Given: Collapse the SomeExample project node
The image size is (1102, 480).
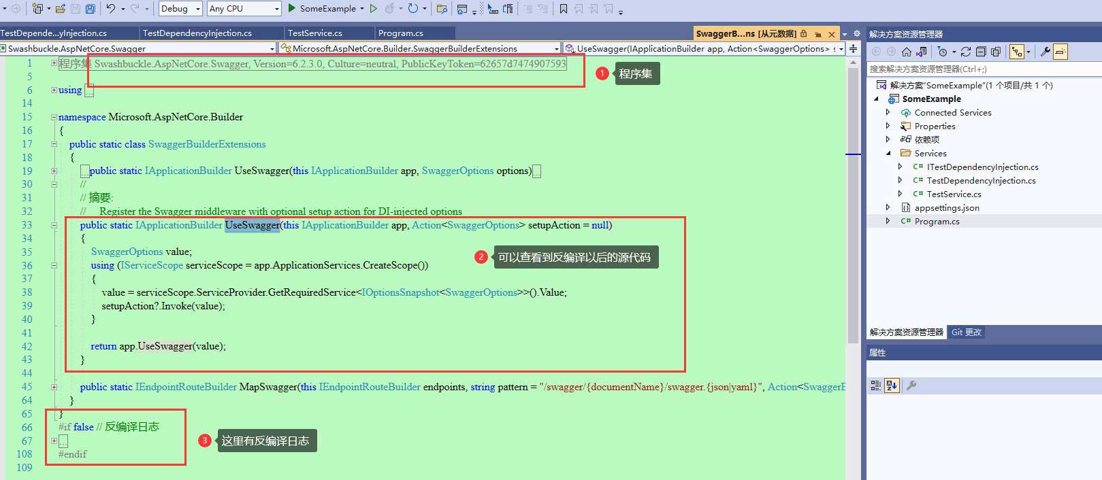Looking at the screenshot, I should click(877, 99).
